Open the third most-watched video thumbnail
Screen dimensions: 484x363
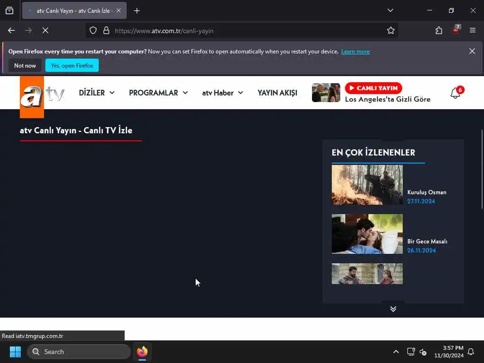[x=367, y=274]
